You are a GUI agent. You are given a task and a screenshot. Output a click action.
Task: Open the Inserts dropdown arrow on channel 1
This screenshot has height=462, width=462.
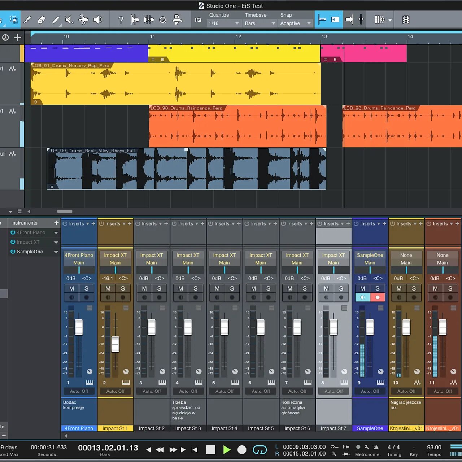coord(87,224)
